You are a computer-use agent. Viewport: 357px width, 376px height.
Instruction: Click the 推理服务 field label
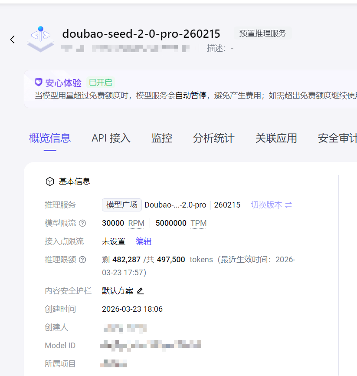(60, 205)
